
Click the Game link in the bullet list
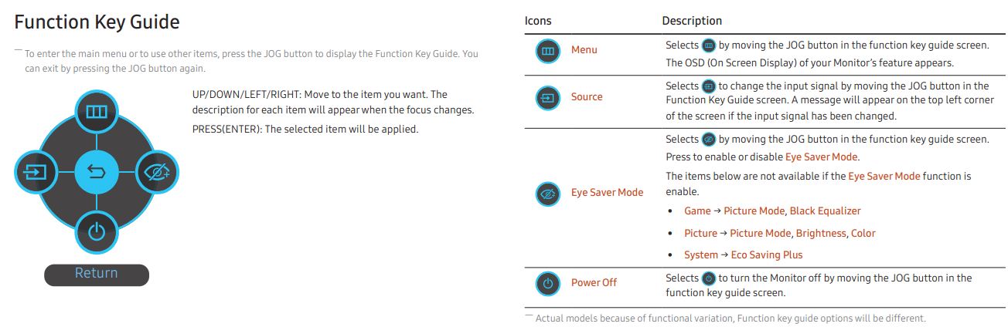coord(697,211)
